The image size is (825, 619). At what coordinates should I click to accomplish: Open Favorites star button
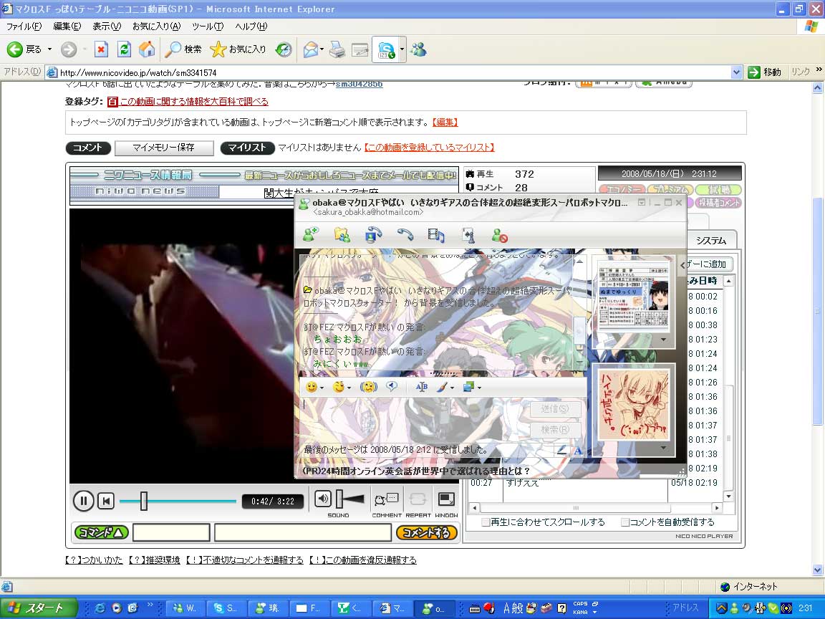coord(238,49)
